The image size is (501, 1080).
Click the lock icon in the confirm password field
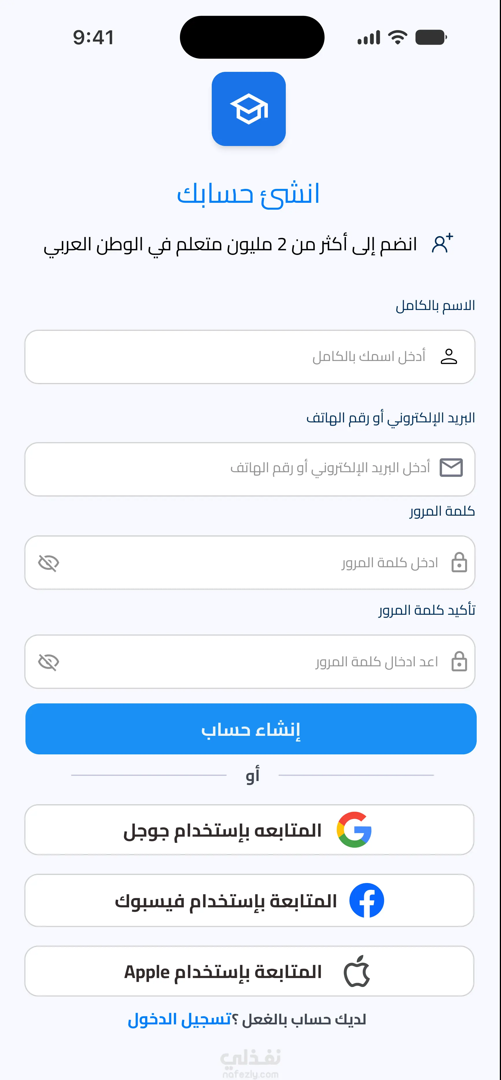tap(459, 662)
